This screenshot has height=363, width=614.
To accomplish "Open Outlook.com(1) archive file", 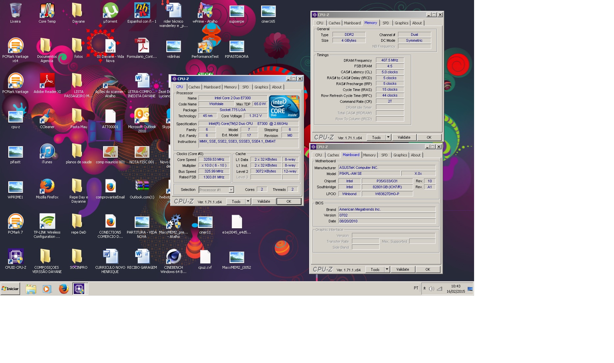I will pos(142,189).
